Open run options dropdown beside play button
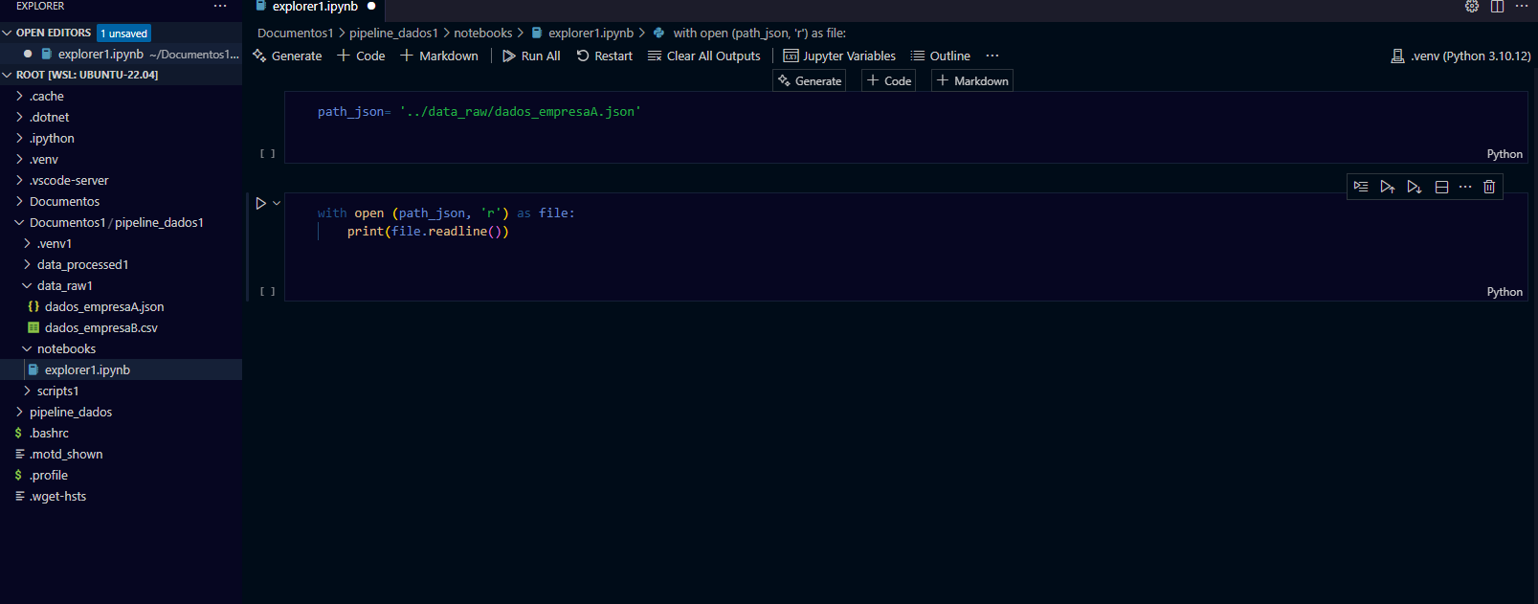1538x604 pixels. [277, 203]
